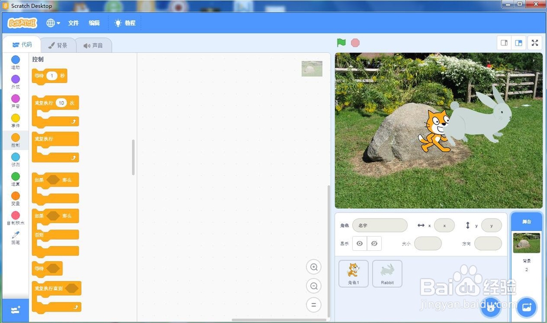
Task: Click the block palette vertical scrollbar
Action: click(133, 157)
